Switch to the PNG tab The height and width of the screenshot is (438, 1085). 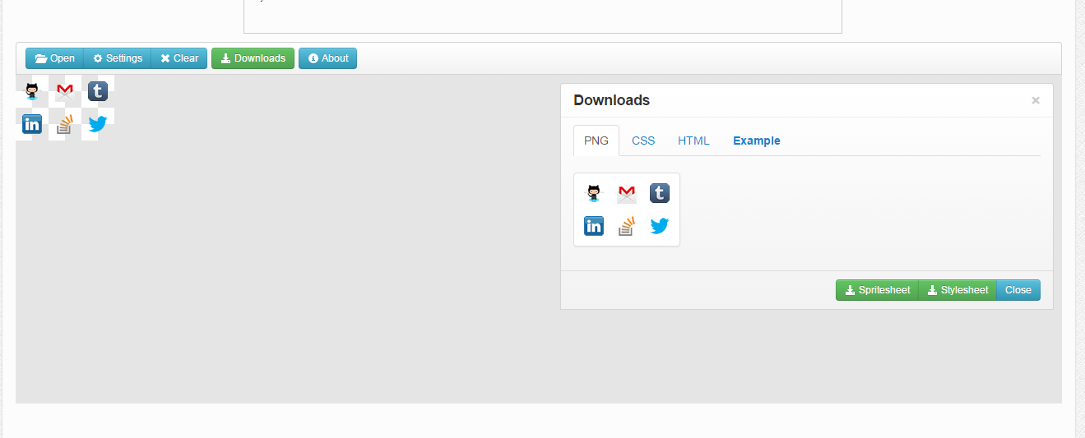[596, 141]
